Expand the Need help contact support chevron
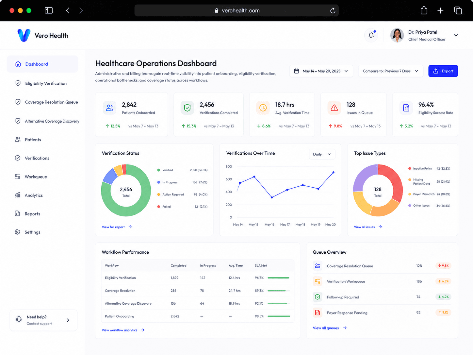This screenshot has height=355, width=473. [x=68, y=320]
